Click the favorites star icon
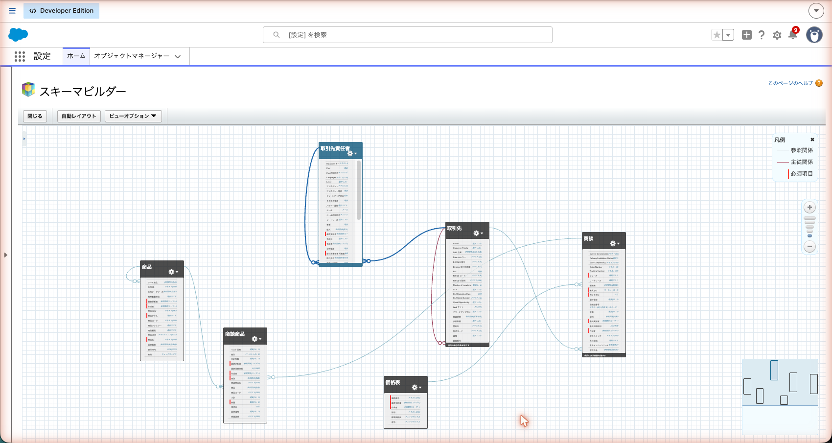Image resolution: width=832 pixels, height=443 pixels. (x=717, y=35)
